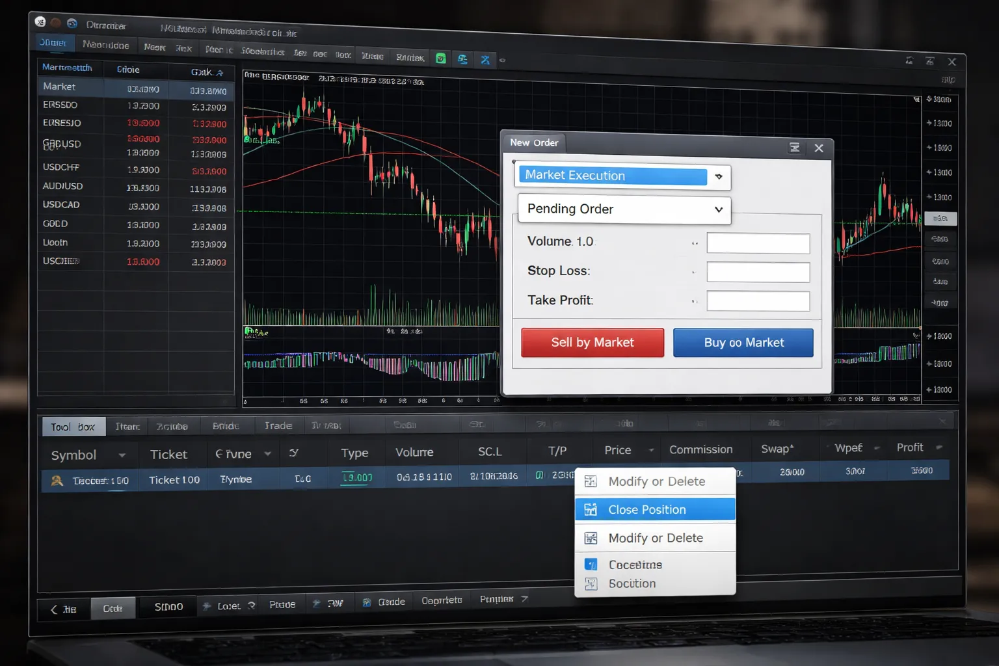
Task: Click Sinoo in the bottom bar
Action: point(168,607)
